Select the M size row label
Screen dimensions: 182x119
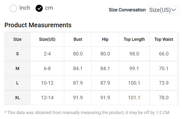click(17, 68)
